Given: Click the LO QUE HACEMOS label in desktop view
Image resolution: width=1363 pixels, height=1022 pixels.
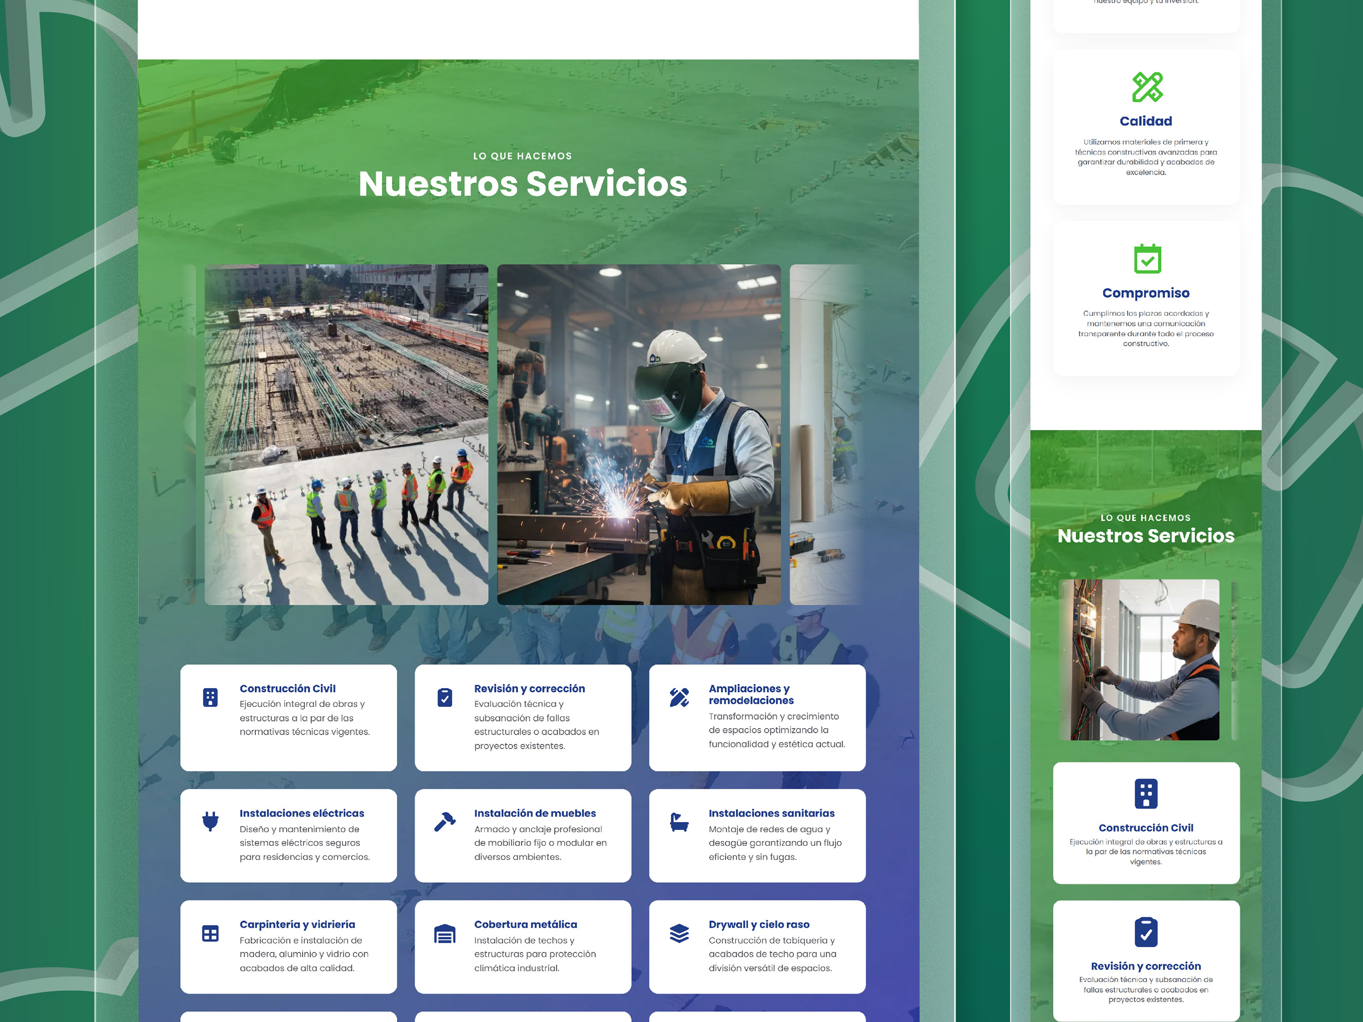Looking at the screenshot, I should pos(522,157).
